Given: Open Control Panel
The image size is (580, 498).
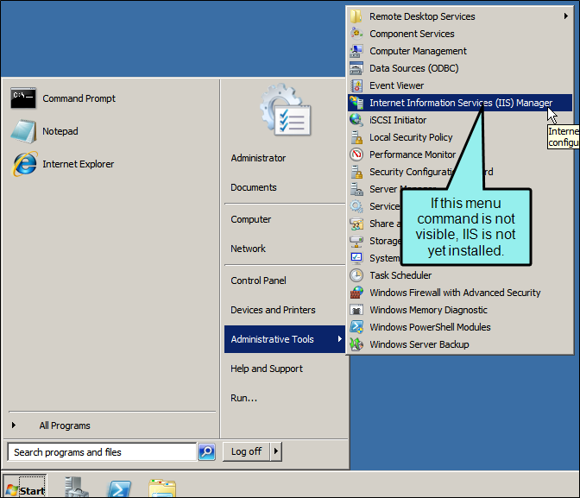Looking at the screenshot, I should [259, 281].
